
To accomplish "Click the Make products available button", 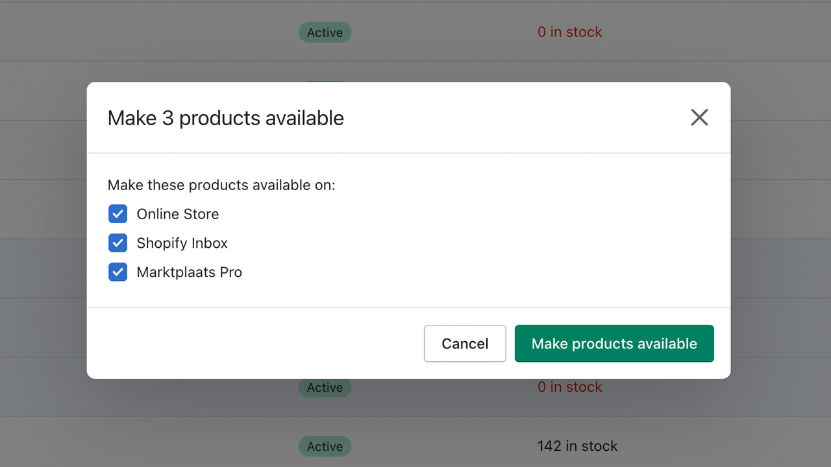I will coord(614,343).
